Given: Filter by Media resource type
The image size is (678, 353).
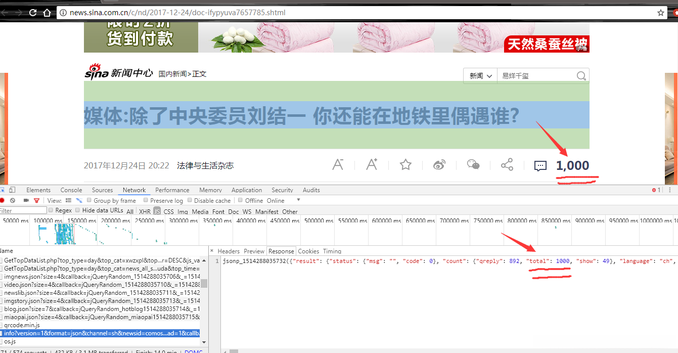Looking at the screenshot, I should pos(200,211).
